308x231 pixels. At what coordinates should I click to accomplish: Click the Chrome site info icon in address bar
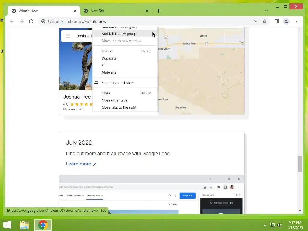[43, 21]
